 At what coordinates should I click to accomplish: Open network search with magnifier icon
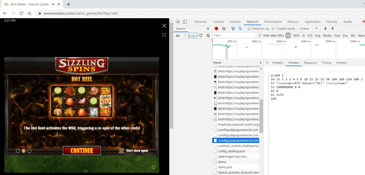pos(240,29)
